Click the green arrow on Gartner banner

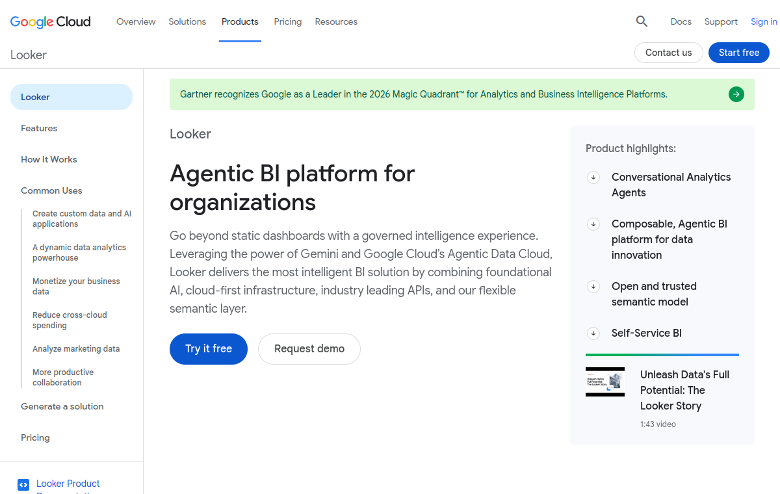click(x=736, y=94)
